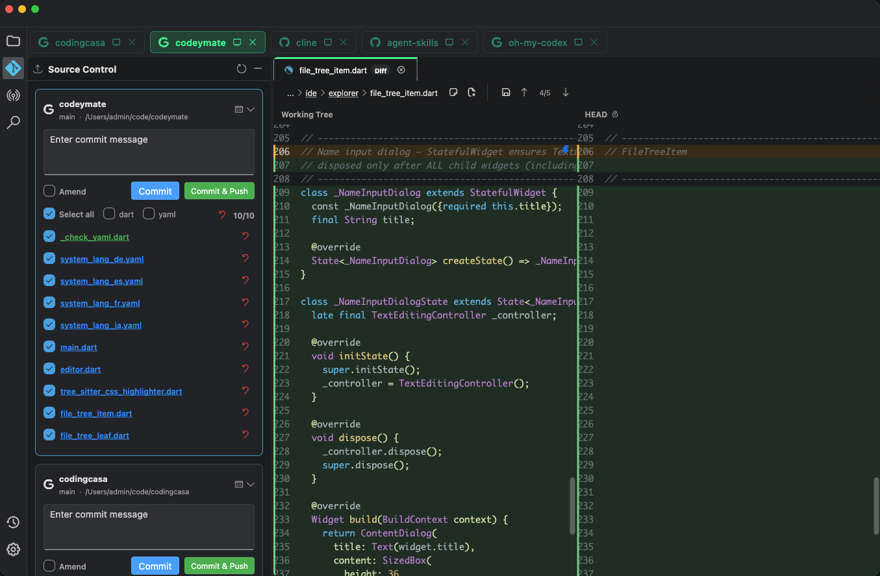Image resolution: width=880 pixels, height=576 pixels.
Task: Collapse the codeymate repository card chevron
Action: click(251, 110)
